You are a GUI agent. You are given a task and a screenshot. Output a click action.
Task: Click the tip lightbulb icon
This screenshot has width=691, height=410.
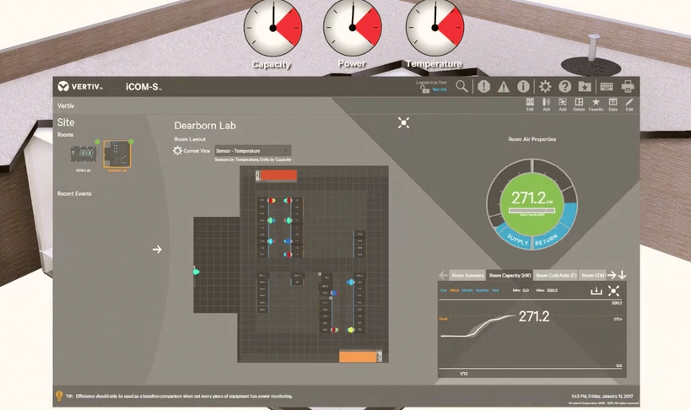(59, 396)
